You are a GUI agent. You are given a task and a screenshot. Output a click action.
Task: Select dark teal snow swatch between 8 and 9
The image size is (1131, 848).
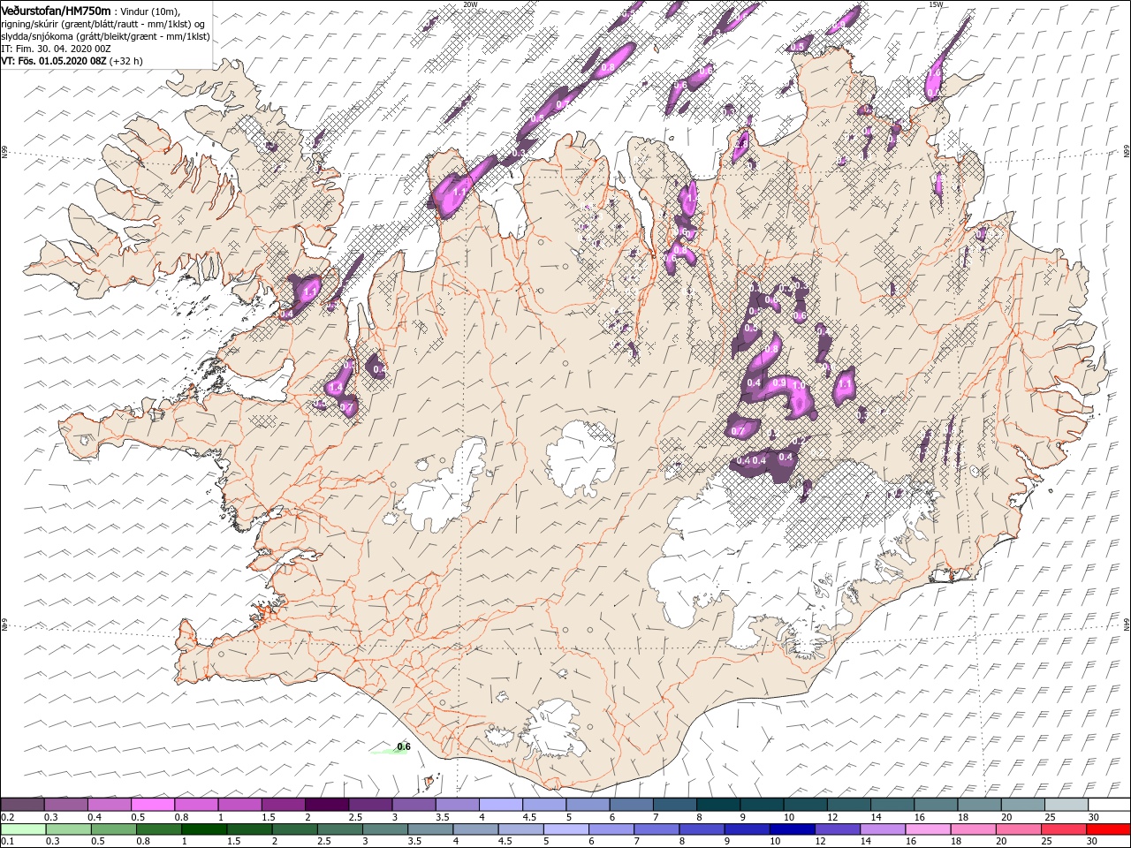(x=717, y=805)
